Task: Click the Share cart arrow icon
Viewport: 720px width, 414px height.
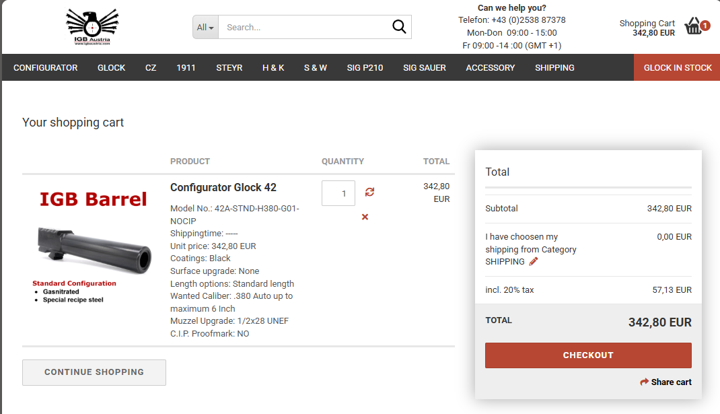Action: 644,382
